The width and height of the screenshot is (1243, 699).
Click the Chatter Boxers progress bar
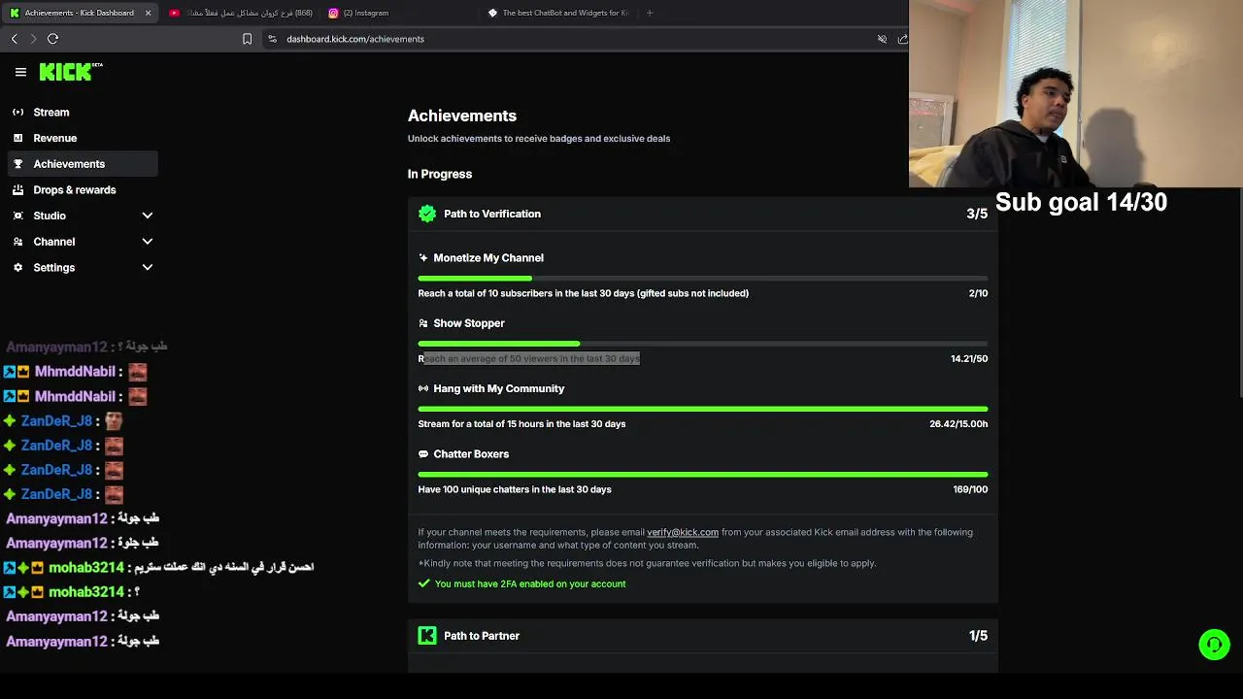[703, 475]
